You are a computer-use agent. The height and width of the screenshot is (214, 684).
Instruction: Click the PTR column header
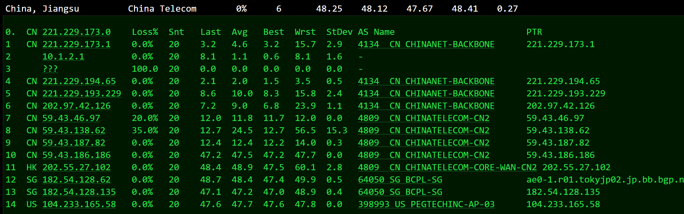(534, 32)
